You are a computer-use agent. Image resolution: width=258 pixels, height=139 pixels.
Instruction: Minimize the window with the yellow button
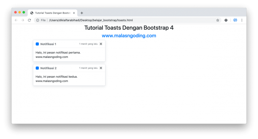pyautogui.click(x=19, y=12)
